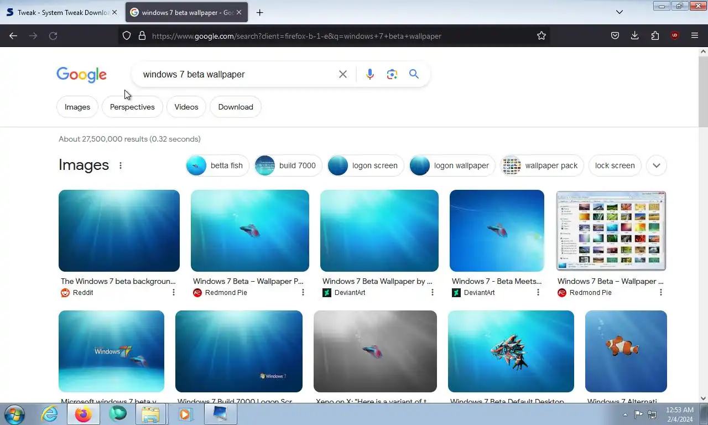Reload the current page
Screen dimensions: 708x425
(53, 35)
